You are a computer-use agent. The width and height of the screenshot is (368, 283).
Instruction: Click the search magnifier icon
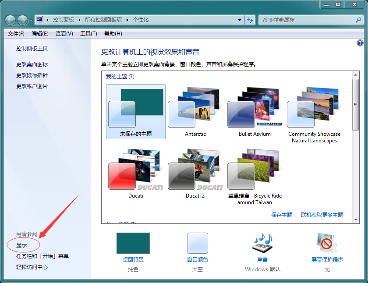358,20
